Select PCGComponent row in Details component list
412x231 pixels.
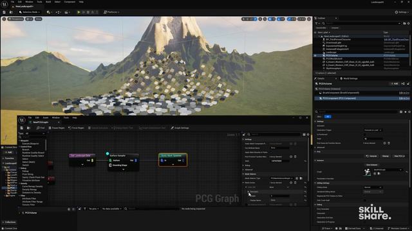[x=361, y=98]
